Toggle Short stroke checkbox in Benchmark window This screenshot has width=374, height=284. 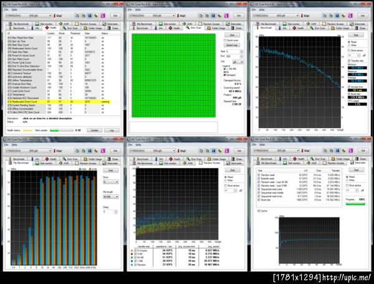click(x=349, y=51)
